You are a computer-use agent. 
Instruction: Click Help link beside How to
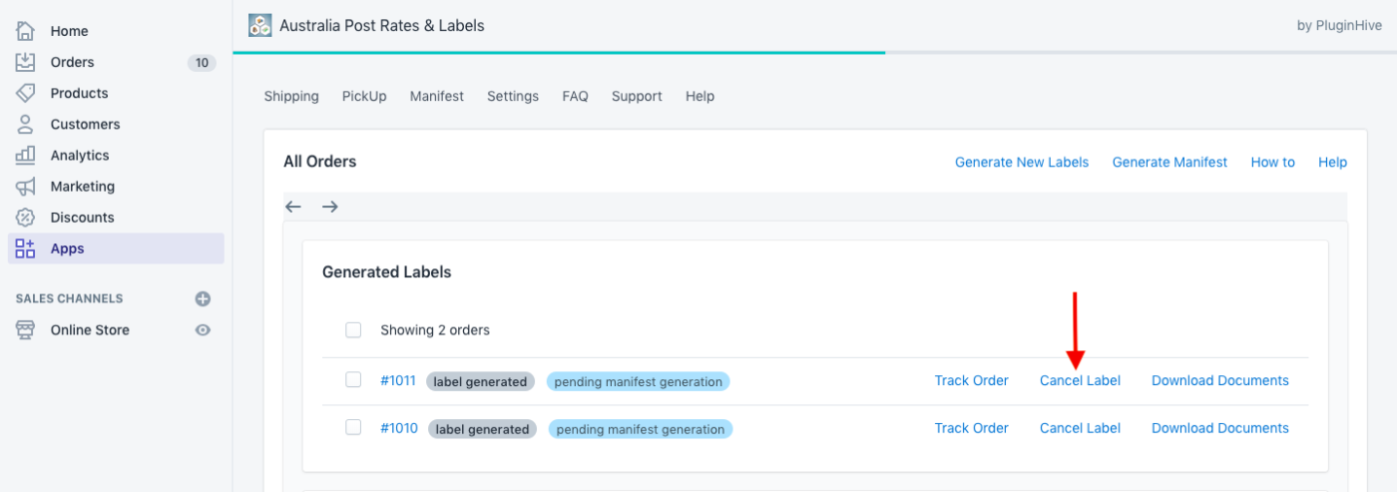(x=1332, y=162)
